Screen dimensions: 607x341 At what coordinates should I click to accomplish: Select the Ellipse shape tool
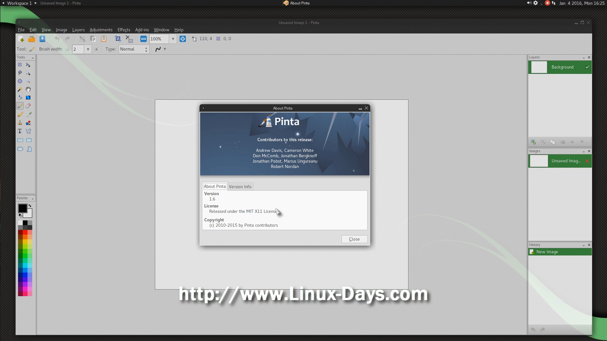pos(20,149)
